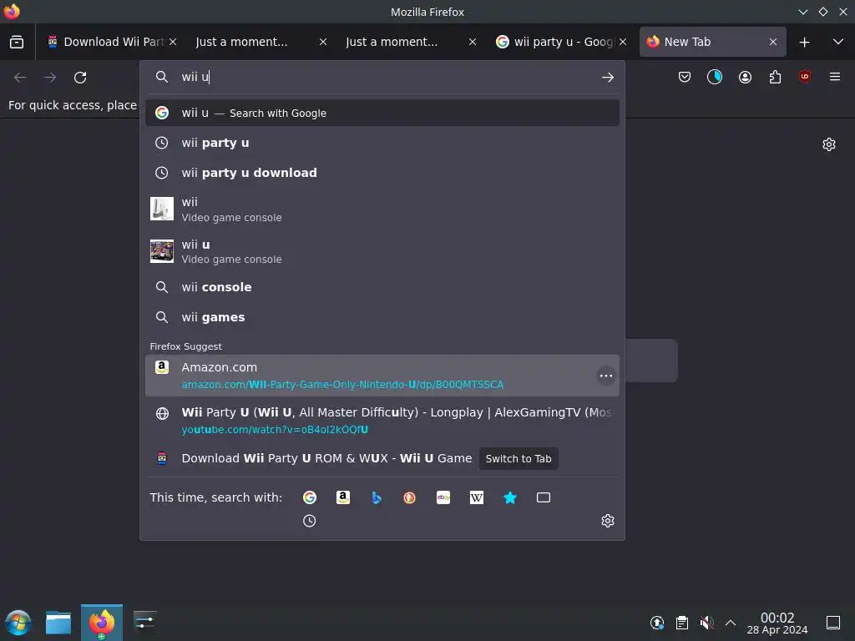Select wii games search suggestion
Viewport: 855px width, 641px height.
point(382,317)
